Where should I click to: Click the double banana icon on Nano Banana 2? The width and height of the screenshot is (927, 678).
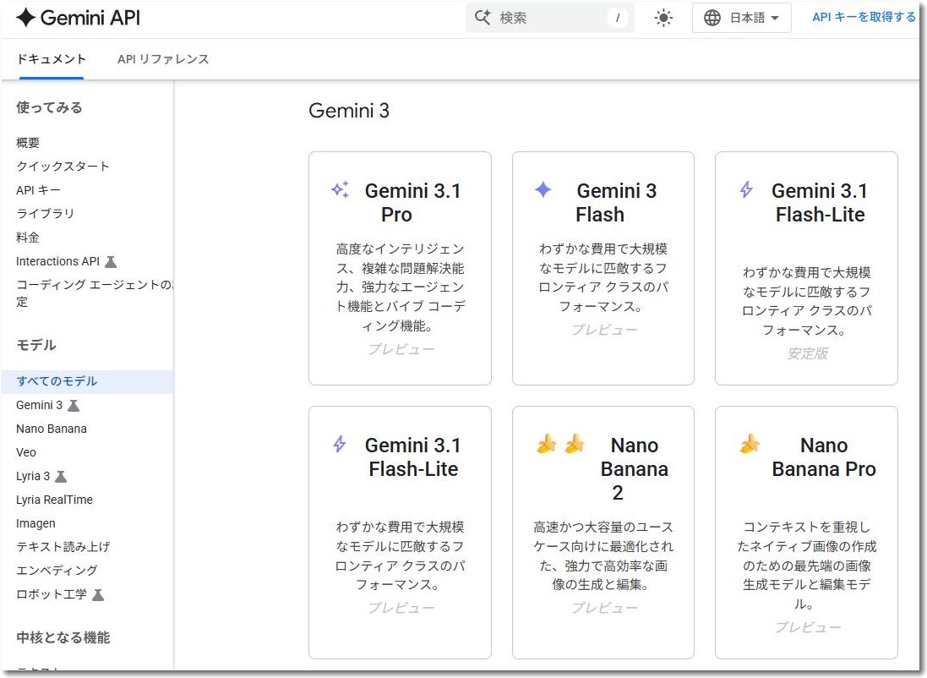(x=560, y=444)
